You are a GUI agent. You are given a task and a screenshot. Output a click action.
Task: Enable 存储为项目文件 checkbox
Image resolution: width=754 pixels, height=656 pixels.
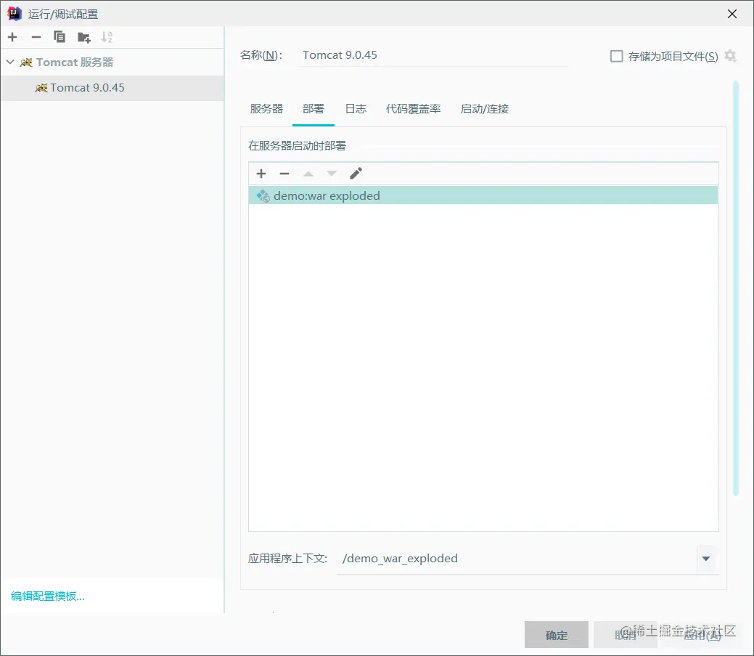pyautogui.click(x=616, y=57)
